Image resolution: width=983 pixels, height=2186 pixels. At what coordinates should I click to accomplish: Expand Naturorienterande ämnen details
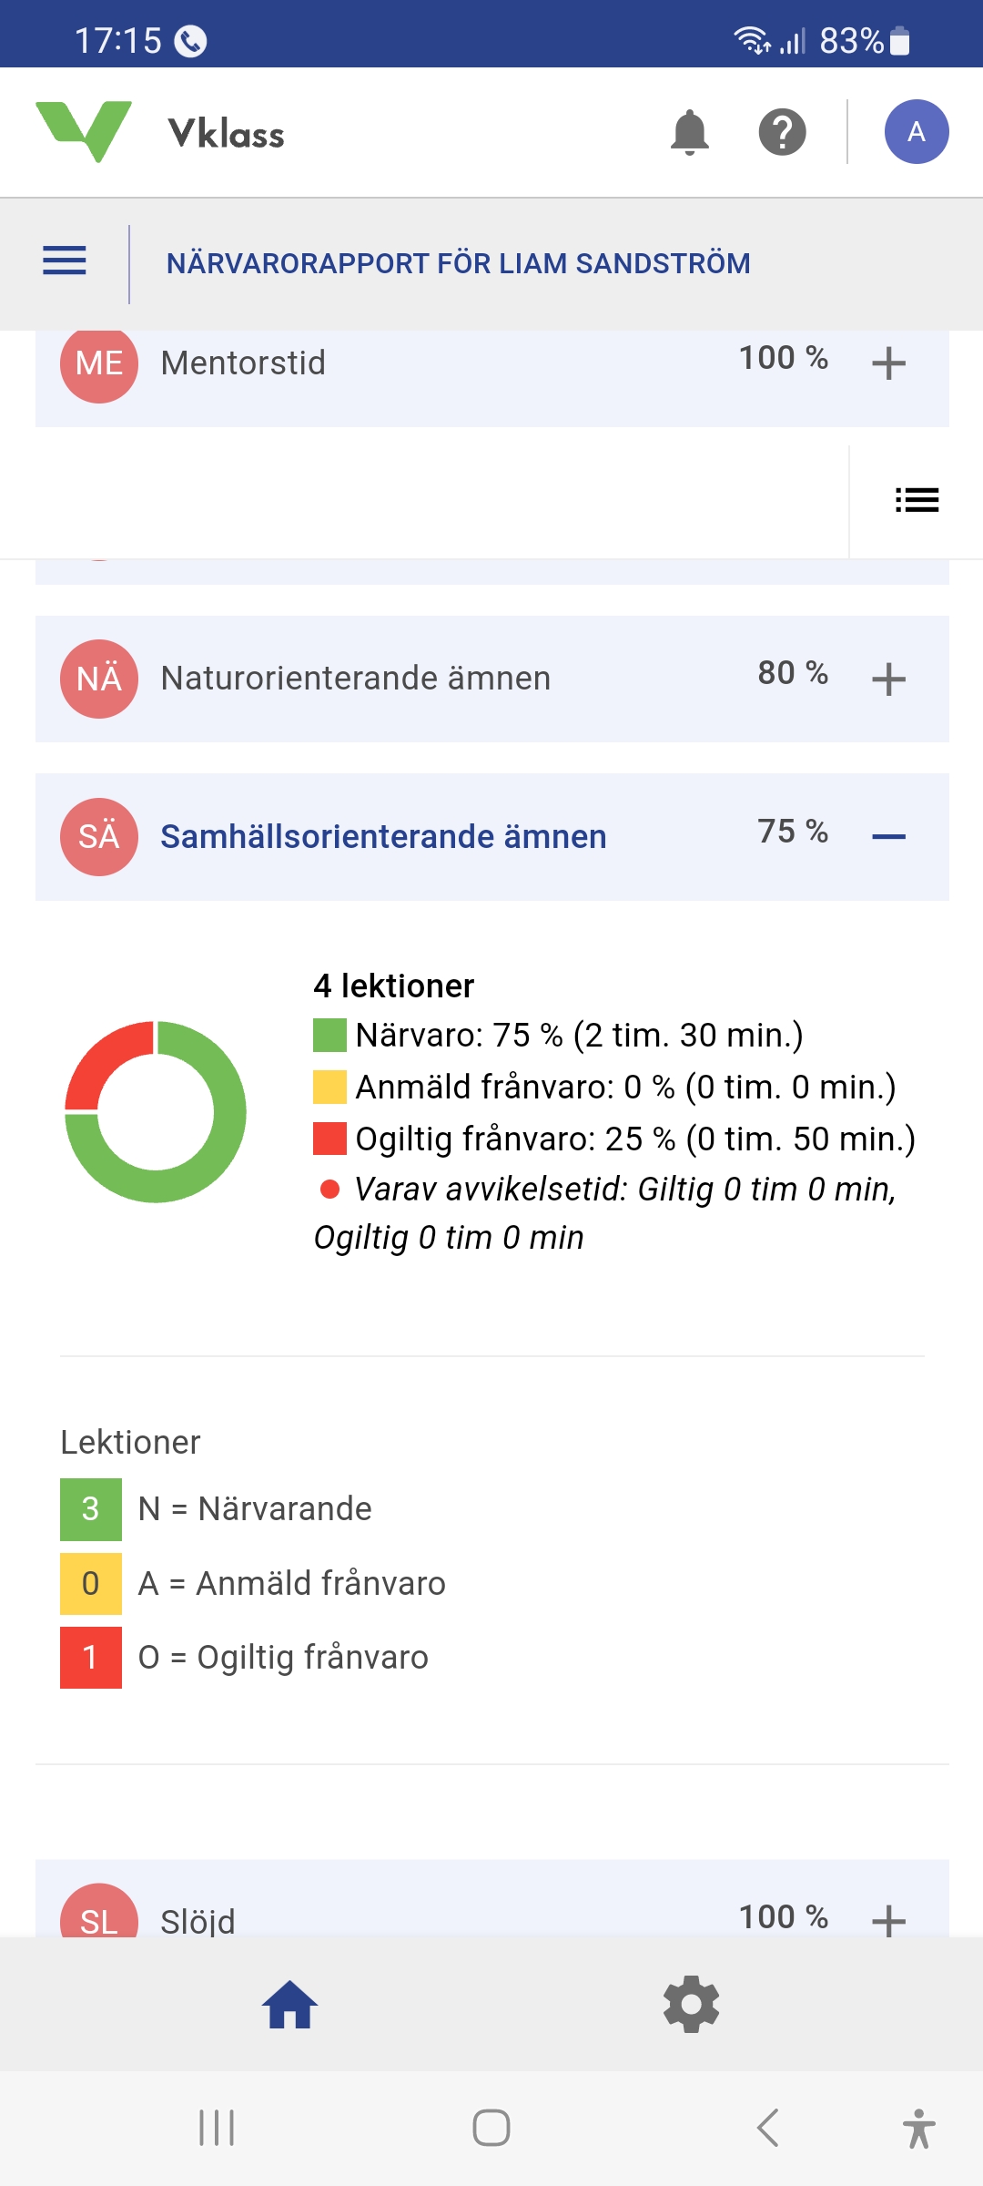click(888, 679)
